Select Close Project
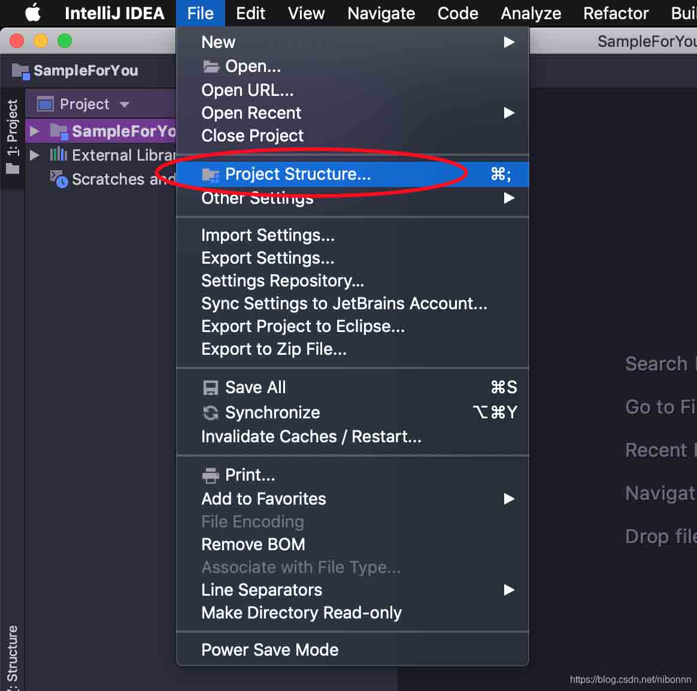697x691 pixels. [x=353, y=135]
